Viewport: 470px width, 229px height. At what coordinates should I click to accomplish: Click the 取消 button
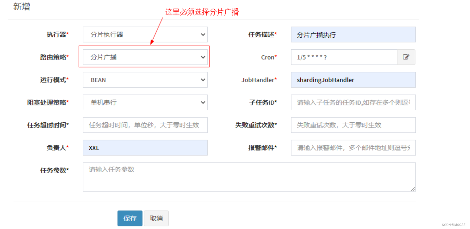[x=156, y=219]
